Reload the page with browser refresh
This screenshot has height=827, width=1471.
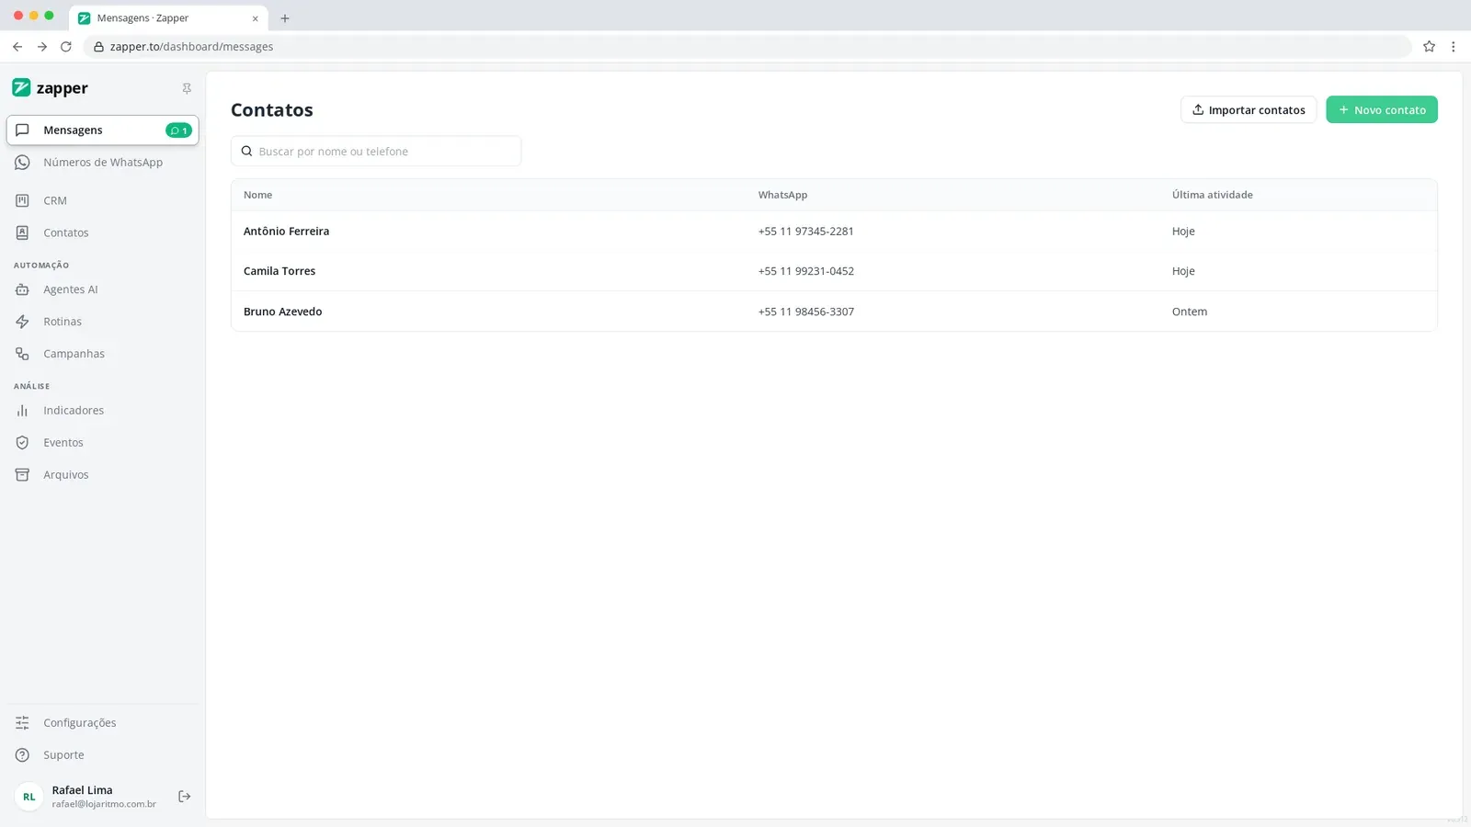66,47
